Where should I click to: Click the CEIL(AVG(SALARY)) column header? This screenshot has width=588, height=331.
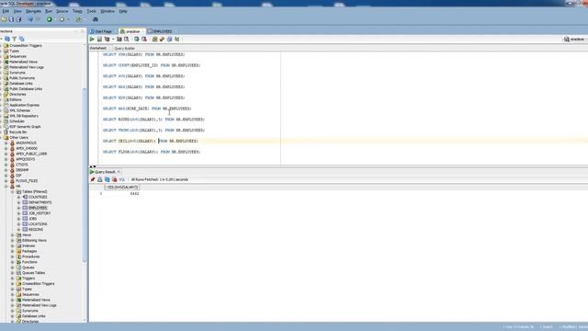click(122, 188)
